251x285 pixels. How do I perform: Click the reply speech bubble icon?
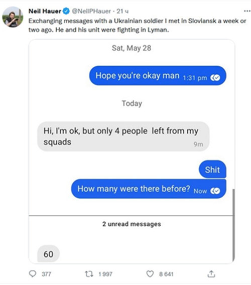33,273
